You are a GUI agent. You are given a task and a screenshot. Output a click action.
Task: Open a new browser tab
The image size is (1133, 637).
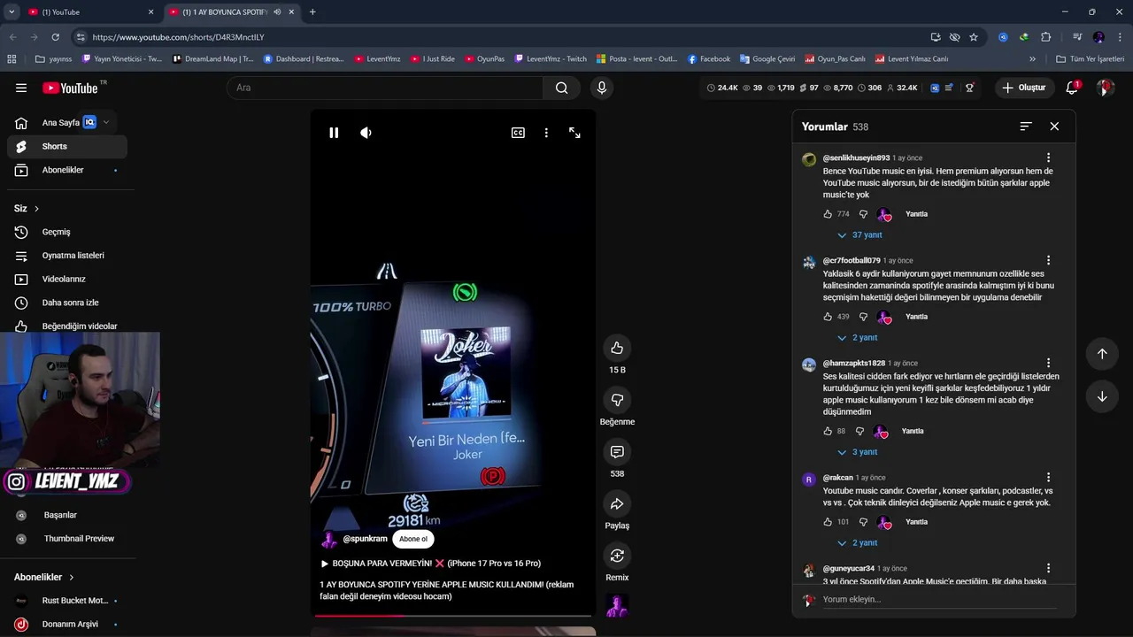point(312,12)
